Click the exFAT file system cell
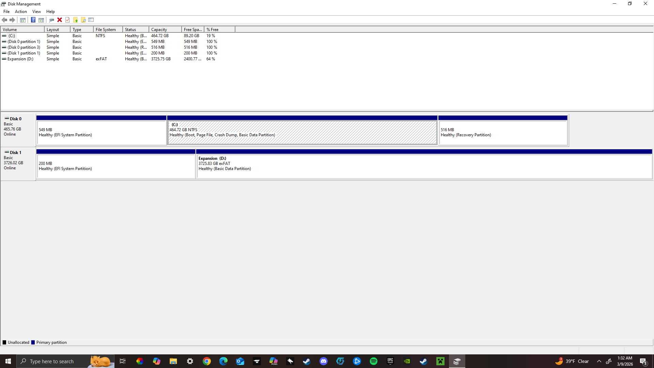This screenshot has height=368, width=654. pyautogui.click(x=101, y=59)
